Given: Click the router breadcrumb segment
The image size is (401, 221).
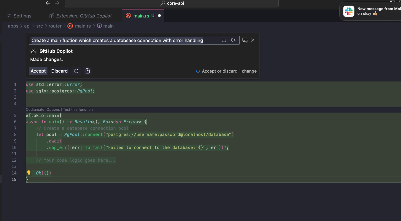Looking at the screenshot, I should (x=55, y=26).
